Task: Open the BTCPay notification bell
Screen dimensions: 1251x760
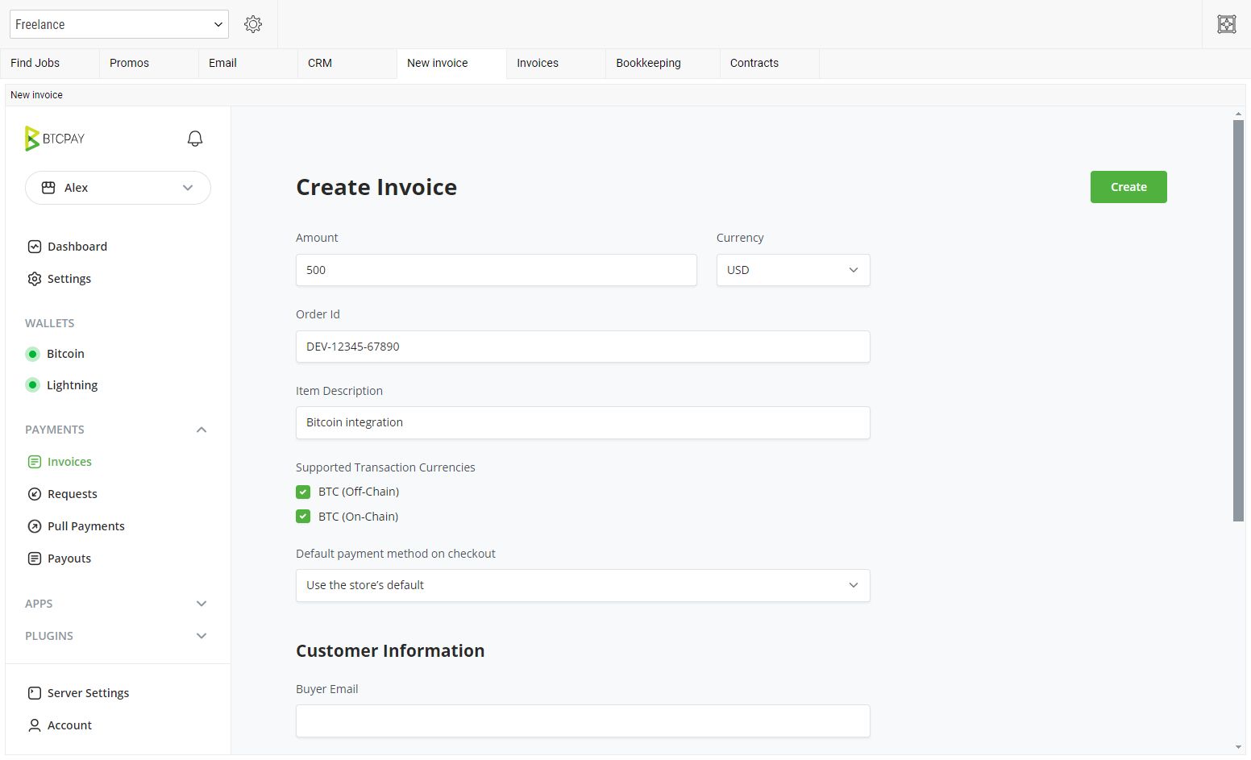Action: tap(194, 138)
